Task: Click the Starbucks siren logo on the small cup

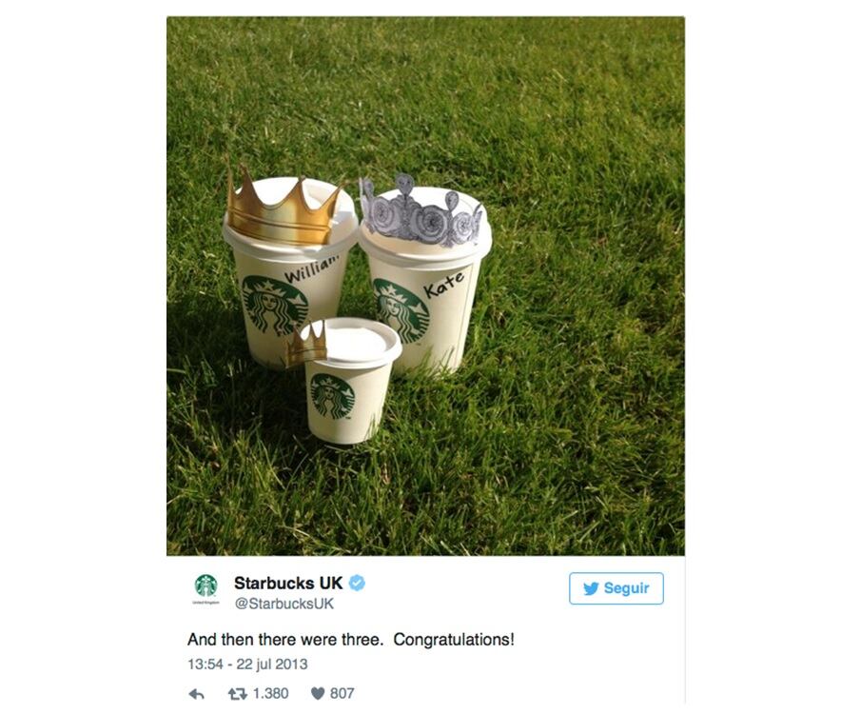Action: coord(332,397)
